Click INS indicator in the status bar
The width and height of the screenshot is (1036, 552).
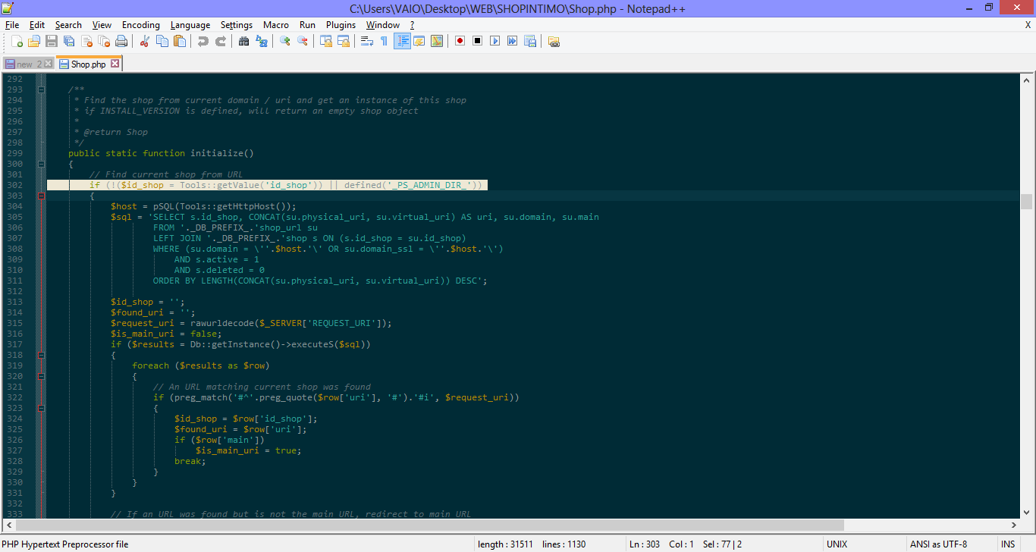pos(1007,544)
